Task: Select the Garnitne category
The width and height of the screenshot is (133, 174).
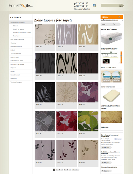Action: [x=13, y=43]
